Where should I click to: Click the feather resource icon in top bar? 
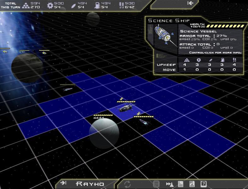[73, 5]
